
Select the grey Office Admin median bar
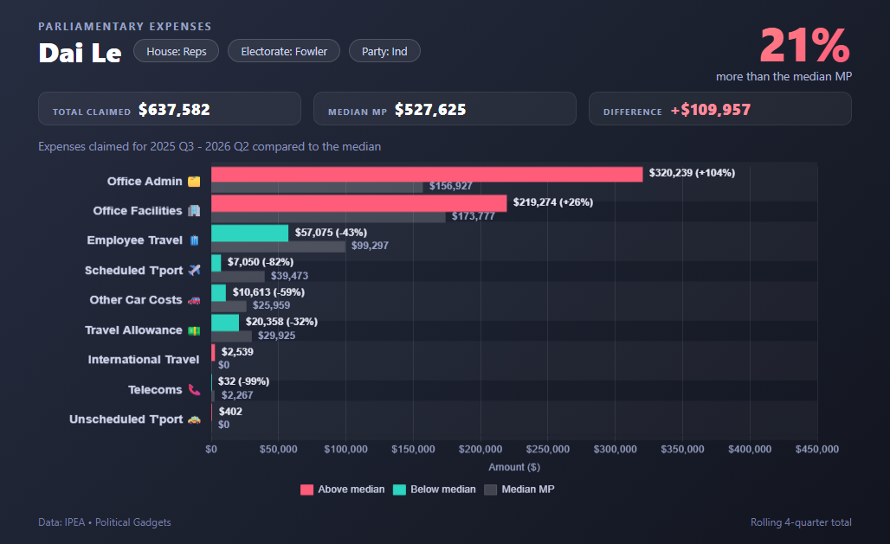click(x=317, y=187)
